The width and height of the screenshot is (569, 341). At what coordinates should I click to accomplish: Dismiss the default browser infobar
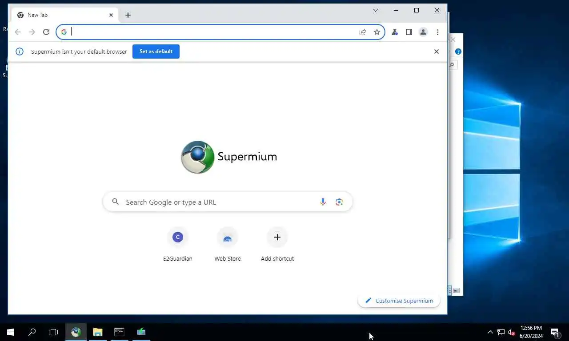(437, 52)
